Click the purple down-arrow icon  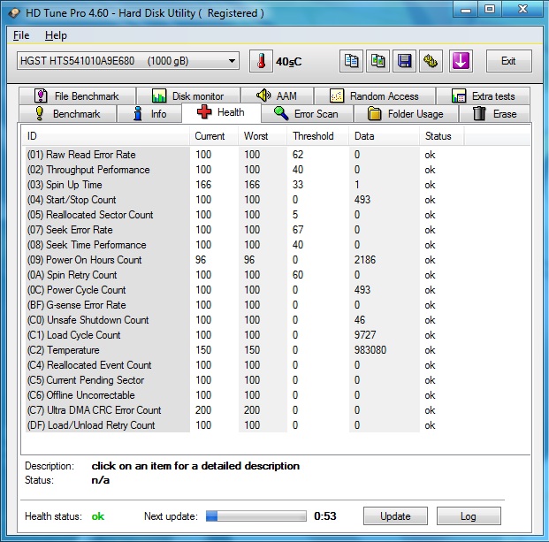coord(461,61)
